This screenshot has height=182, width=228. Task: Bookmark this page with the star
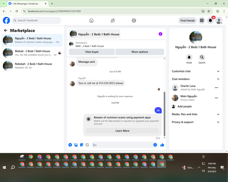click(209, 11)
